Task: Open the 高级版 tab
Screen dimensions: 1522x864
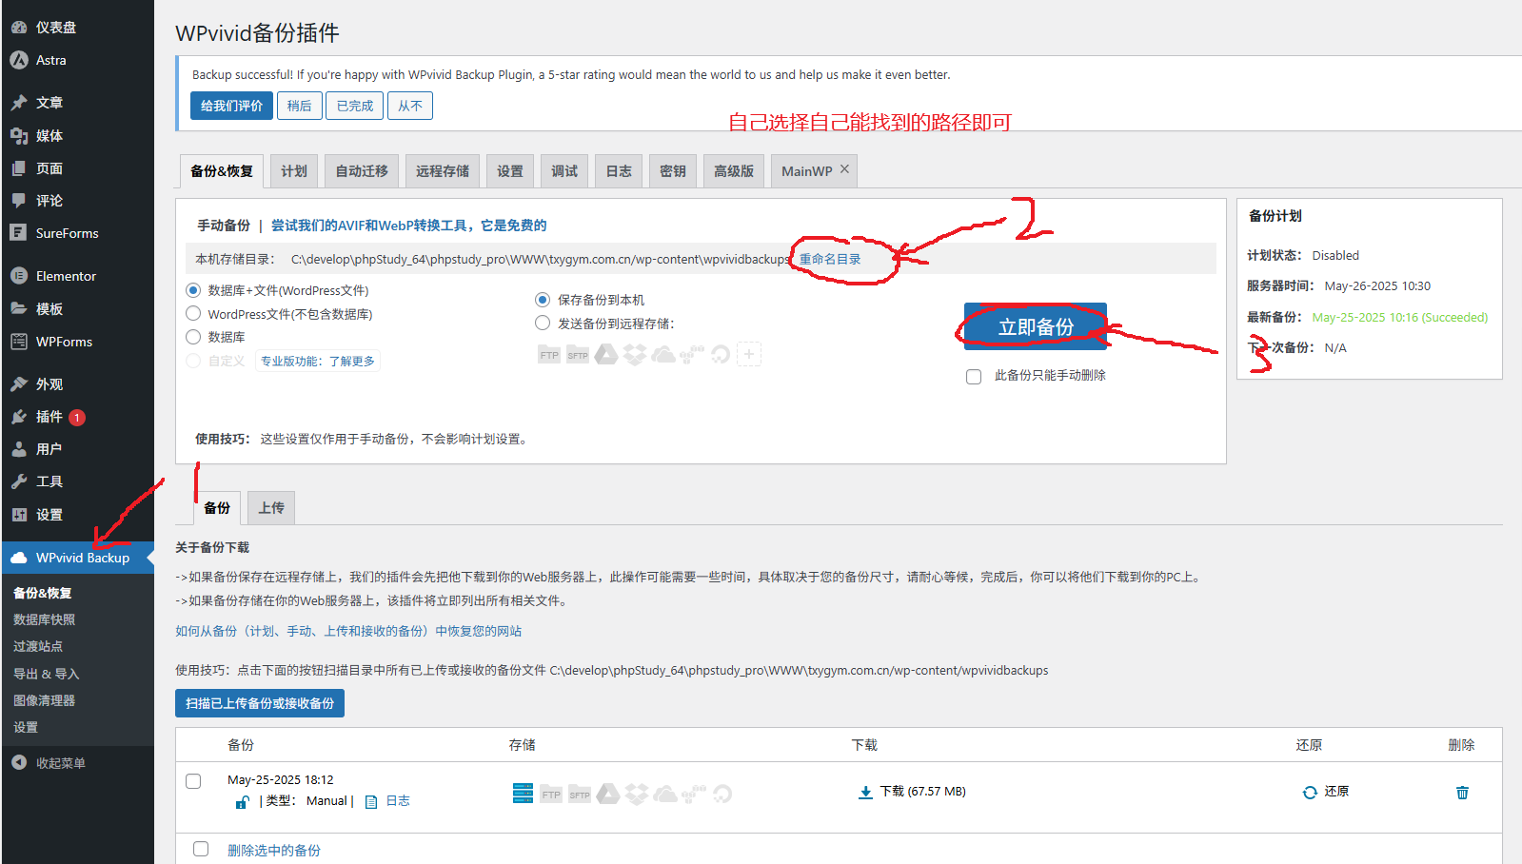Action: pos(734,171)
